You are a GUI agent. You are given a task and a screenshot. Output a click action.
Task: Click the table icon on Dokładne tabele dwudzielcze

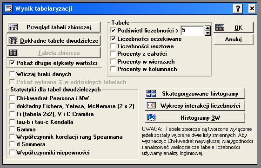tap(13, 41)
